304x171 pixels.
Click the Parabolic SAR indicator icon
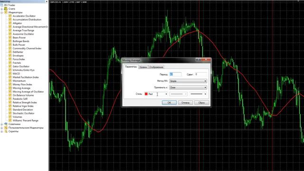click(10, 99)
